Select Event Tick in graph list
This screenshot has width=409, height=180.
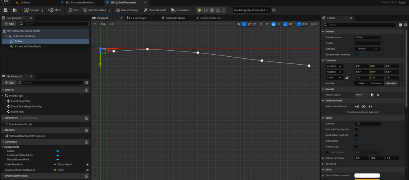pyautogui.click(x=17, y=112)
